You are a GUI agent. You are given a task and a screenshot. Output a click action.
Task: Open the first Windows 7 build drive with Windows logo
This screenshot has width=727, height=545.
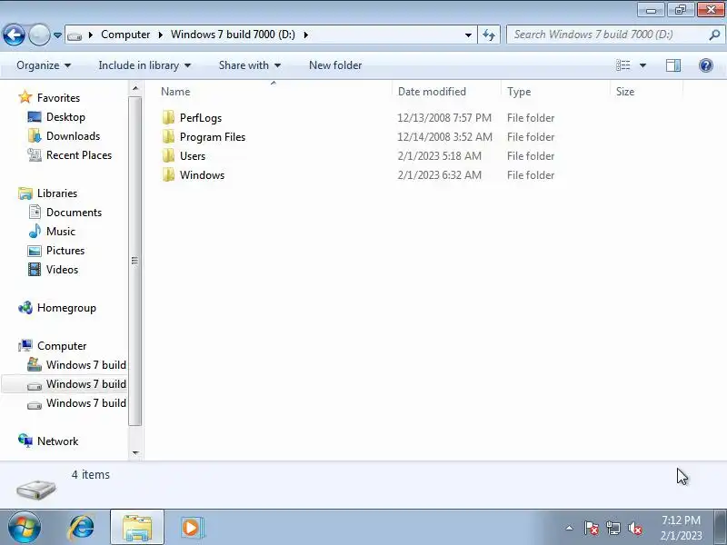pyautogui.click(x=76, y=365)
